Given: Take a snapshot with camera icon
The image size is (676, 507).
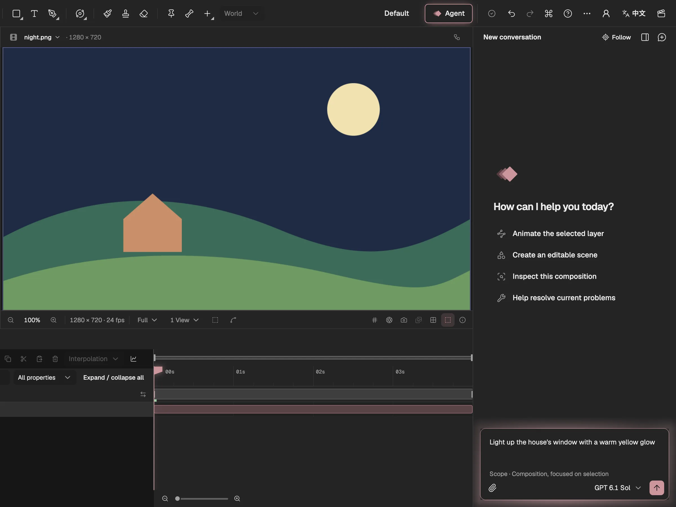Looking at the screenshot, I should click(x=404, y=320).
